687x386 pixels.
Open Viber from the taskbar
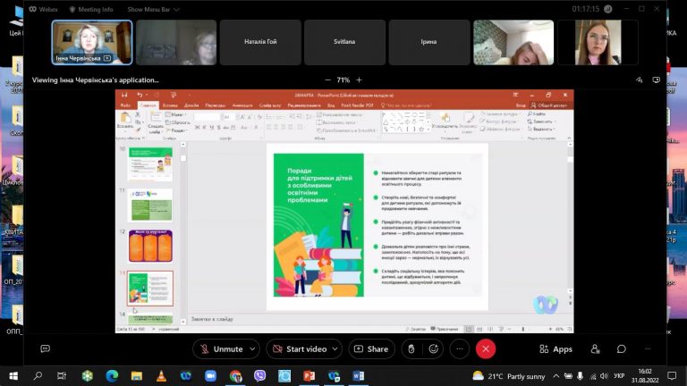[259, 376]
